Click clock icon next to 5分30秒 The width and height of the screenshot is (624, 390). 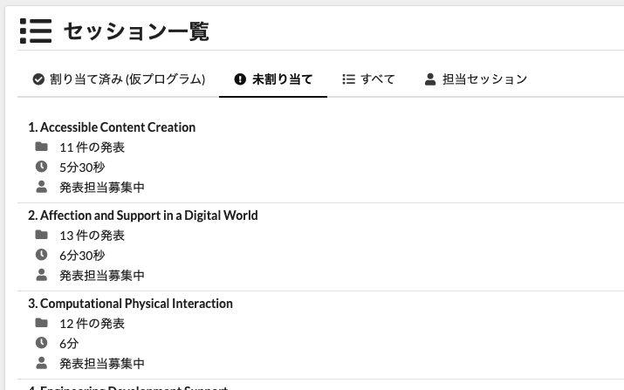pos(41,166)
